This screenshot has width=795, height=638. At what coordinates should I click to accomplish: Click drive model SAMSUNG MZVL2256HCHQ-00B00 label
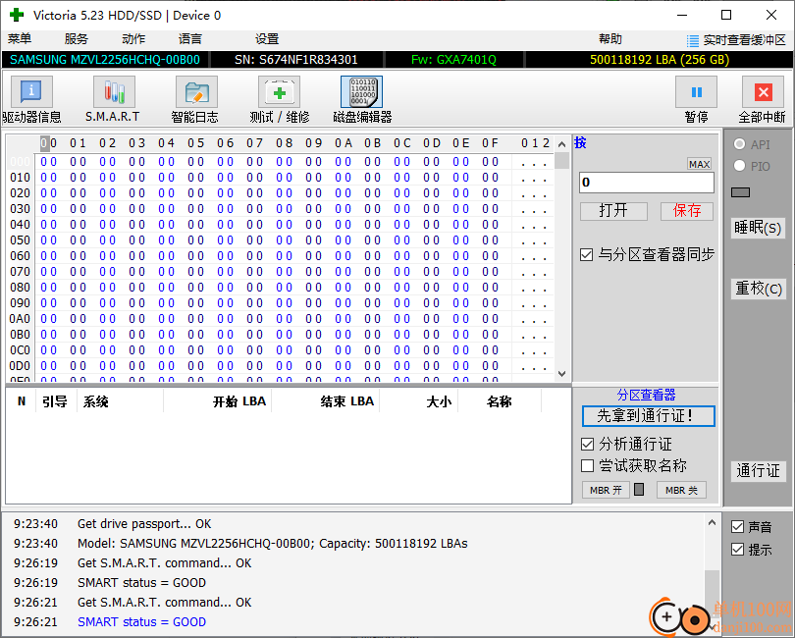point(105,60)
